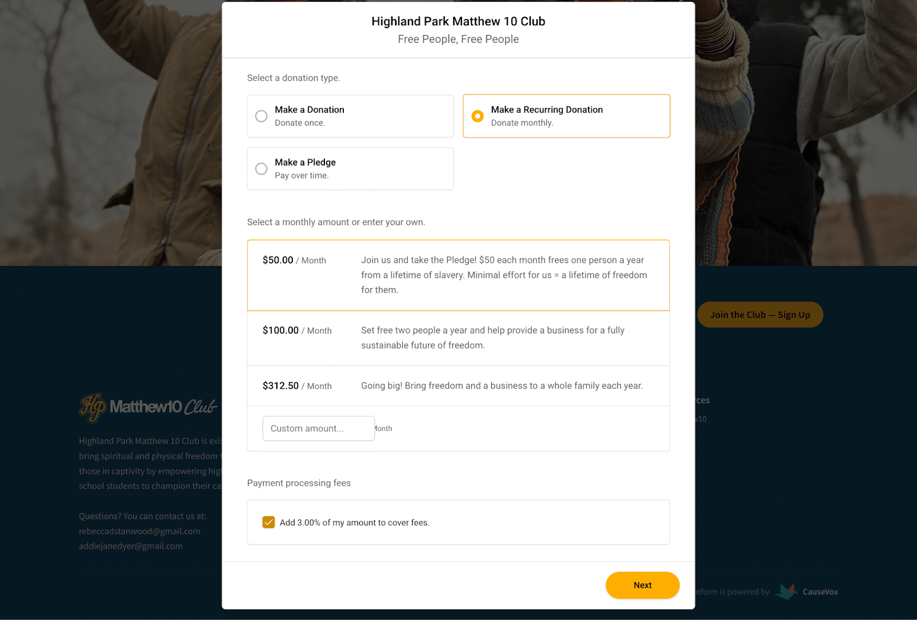Image resolution: width=917 pixels, height=620 pixels.
Task: Click the Make a Pledge option card
Action: click(350, 168)
